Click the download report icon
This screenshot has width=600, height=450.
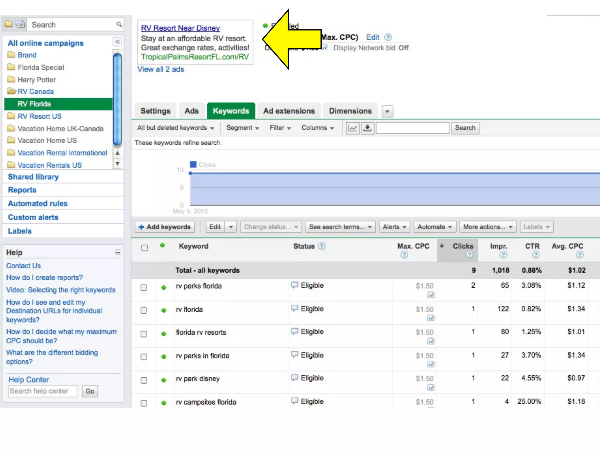(367, 128)
